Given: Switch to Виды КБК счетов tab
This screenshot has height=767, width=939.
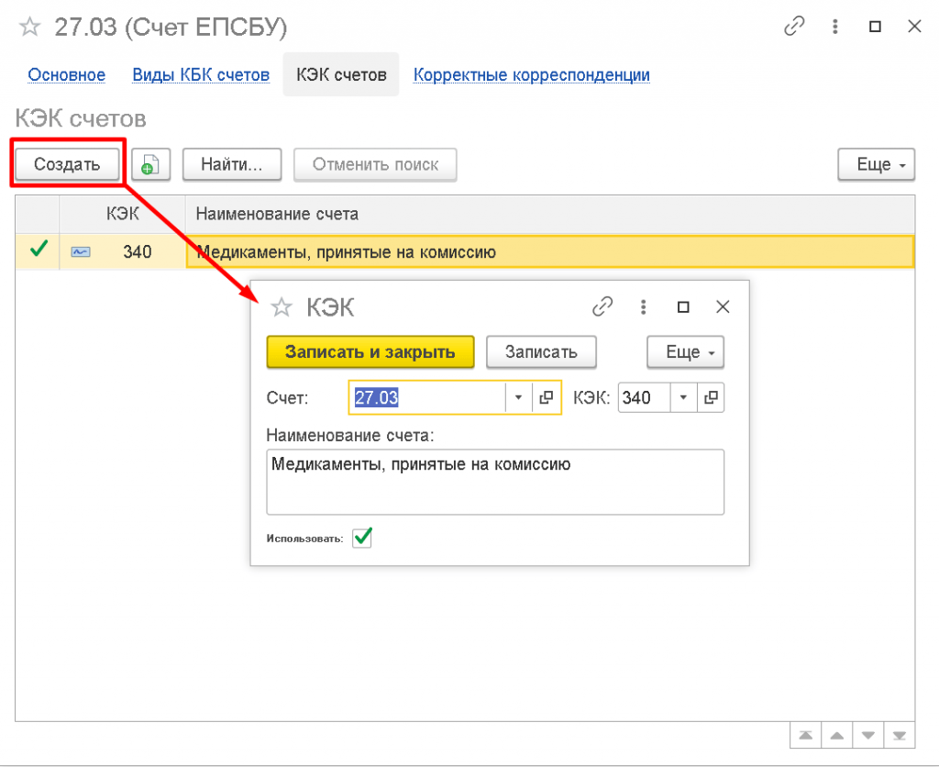Looking at the screenshot, I should pyautogui.click(x=201, y=75).
